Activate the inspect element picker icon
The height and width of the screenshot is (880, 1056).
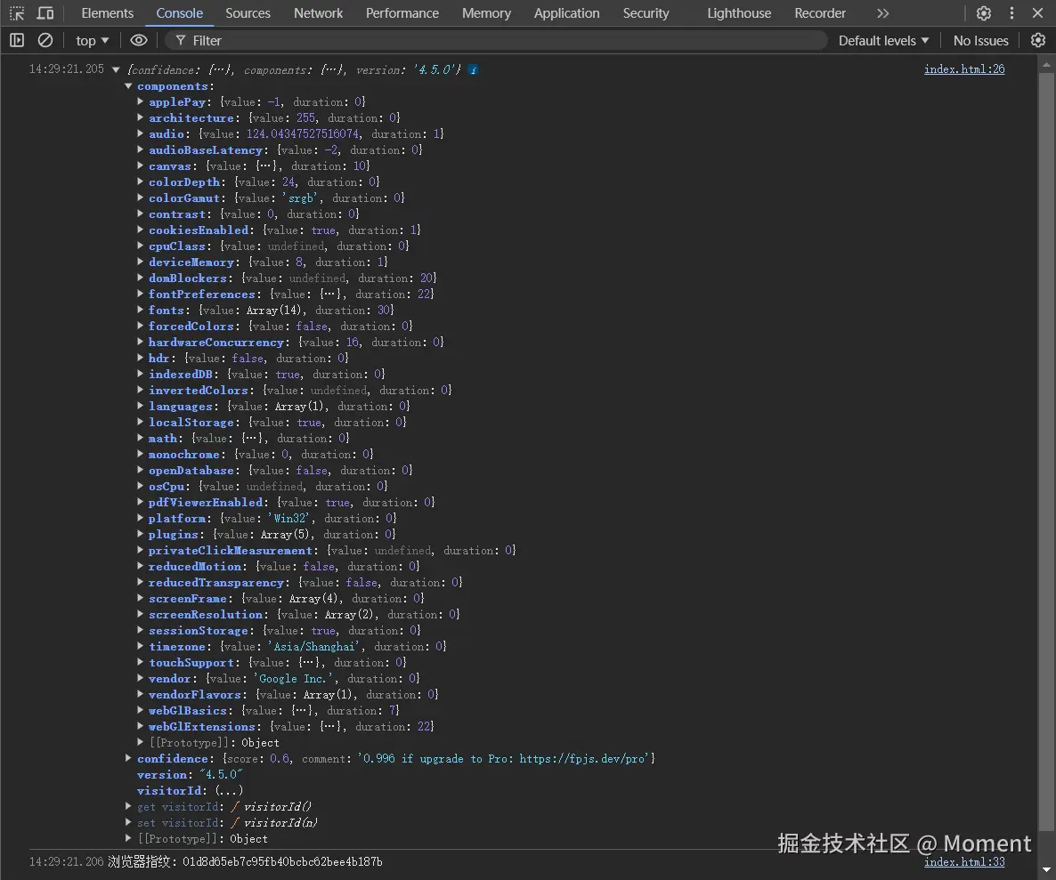coord(17,12)
